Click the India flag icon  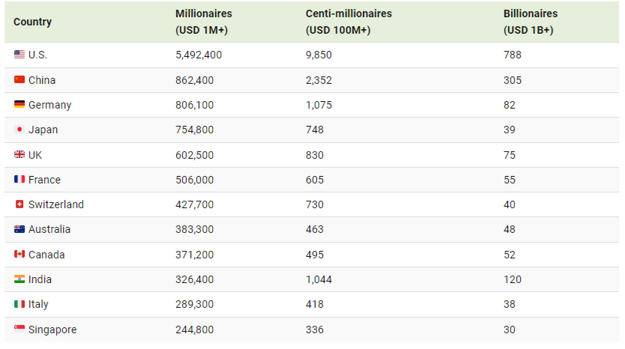coord(19,279)
